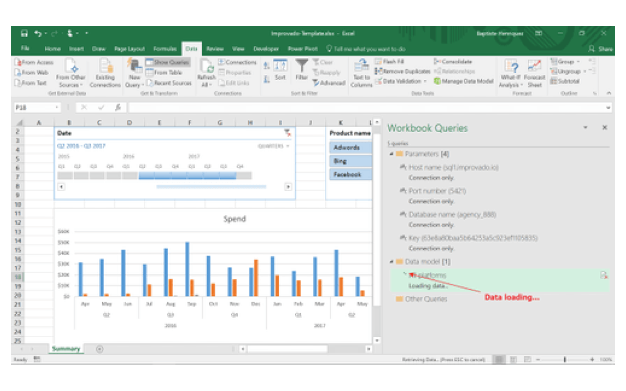Toggle the Bing slicer item
Viewport: 626px width, 391px height.
click(x=351, y=161)
